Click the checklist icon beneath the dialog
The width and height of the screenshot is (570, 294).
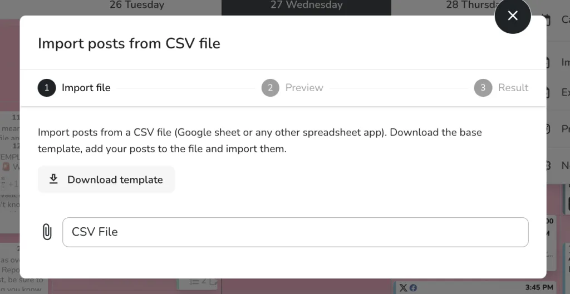(194, 281)
